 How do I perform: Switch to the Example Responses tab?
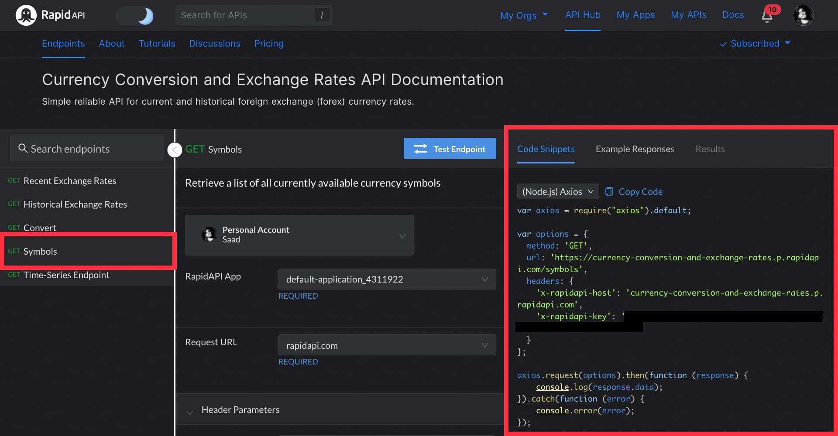(x=635, y=149)
